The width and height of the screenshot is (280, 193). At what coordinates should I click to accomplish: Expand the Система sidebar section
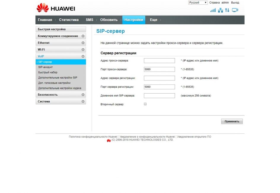pyautogui.click(x=61, y=102)
